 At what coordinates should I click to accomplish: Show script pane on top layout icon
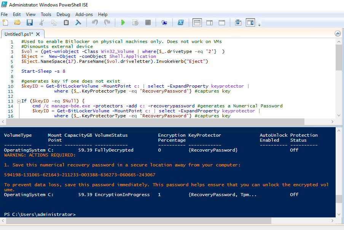pos(197,22)
